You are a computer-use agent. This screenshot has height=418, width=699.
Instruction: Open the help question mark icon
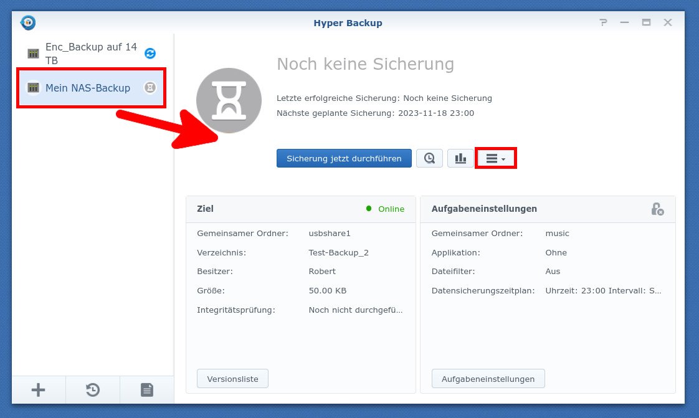tap(602, 22)
